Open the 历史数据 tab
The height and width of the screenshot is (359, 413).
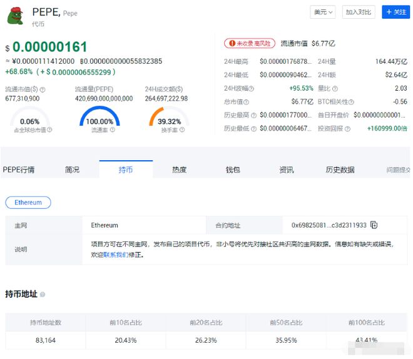coord(340,169)
